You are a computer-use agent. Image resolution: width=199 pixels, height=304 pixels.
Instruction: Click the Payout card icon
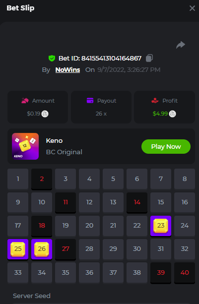click(90, 101)
